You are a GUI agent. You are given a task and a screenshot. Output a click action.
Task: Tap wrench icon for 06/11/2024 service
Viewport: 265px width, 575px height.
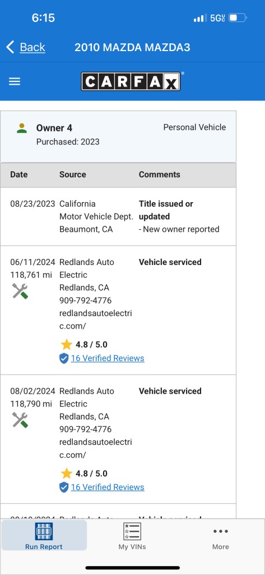click(x=20, y=291)
